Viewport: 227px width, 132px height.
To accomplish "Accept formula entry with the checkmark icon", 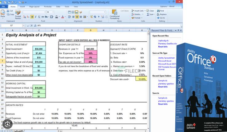I will click(x=28, y=25).
